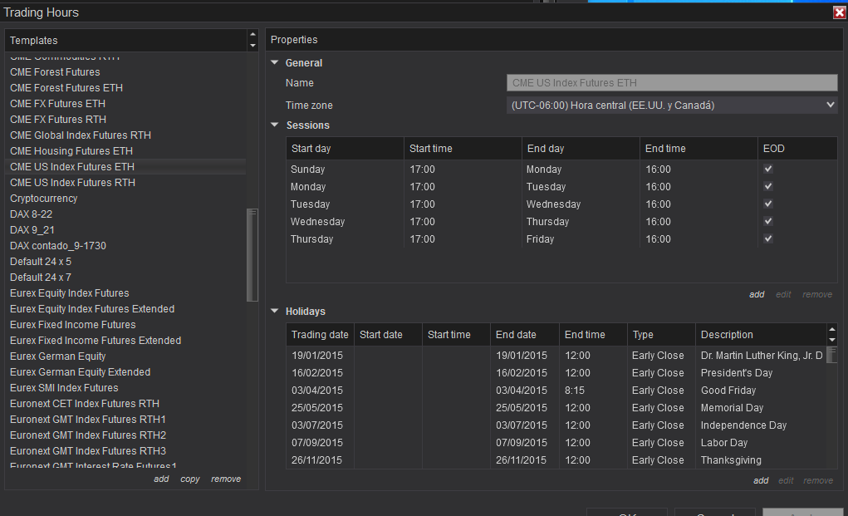Close the Trading Hours dialog
The width and height of the screenshot is (848, 516).
click(839, 12)
